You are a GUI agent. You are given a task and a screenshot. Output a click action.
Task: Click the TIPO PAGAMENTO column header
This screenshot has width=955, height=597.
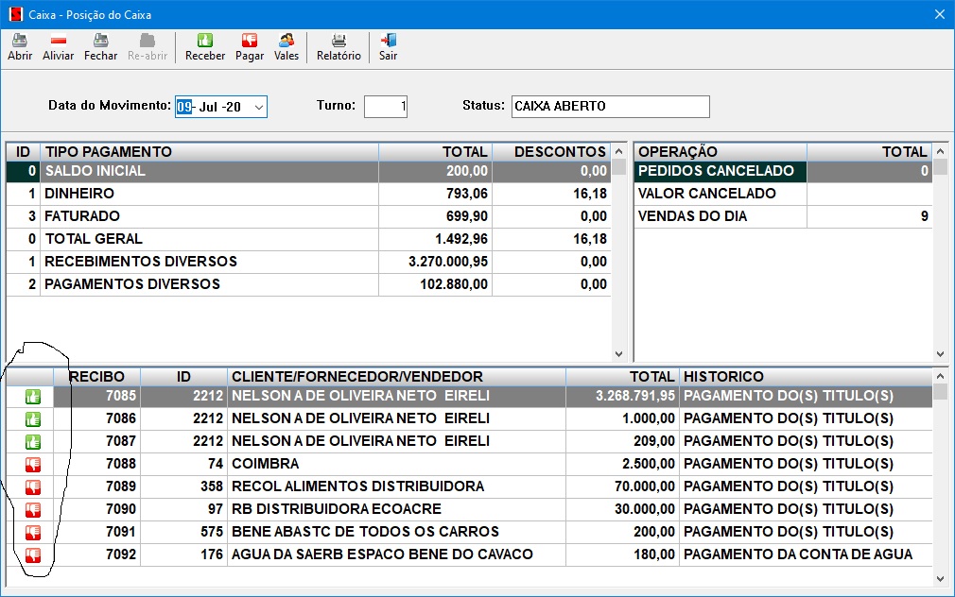point(208,152)
